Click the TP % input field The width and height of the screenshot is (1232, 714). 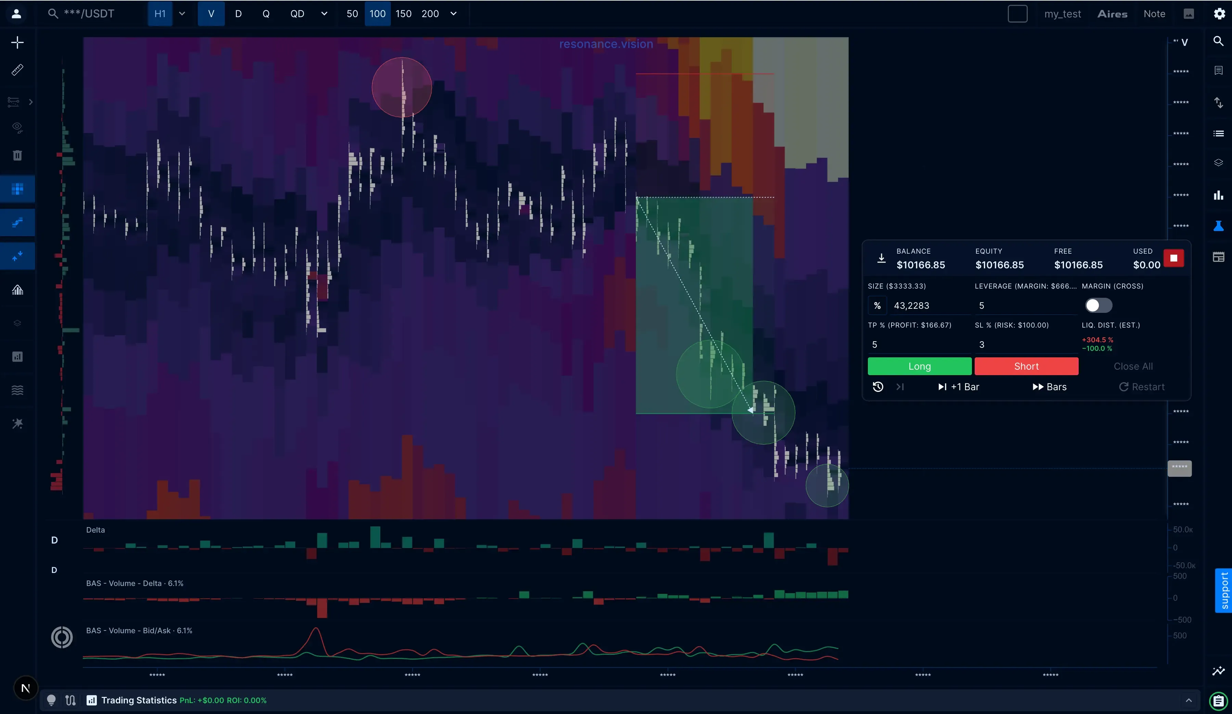tap(919, 345)
